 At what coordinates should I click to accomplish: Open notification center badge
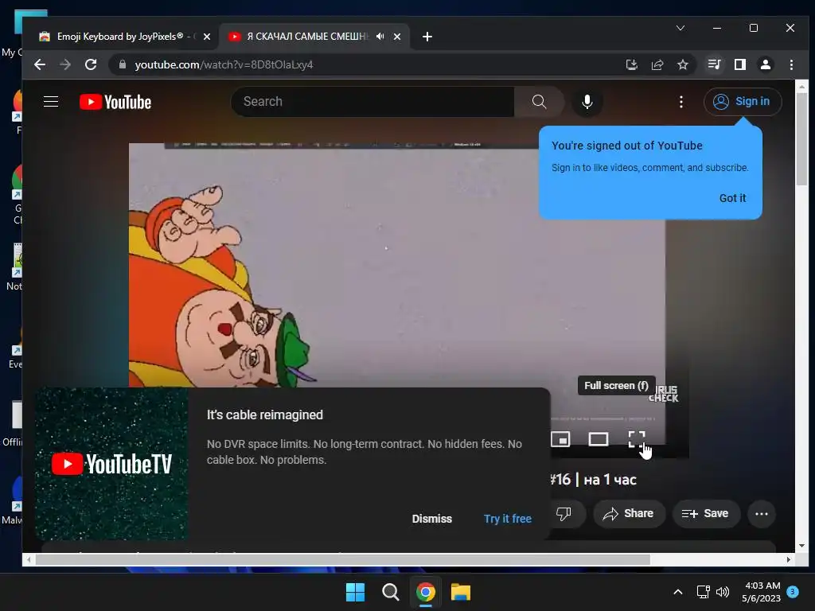click(793, 592)
